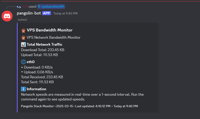Click the pangolin emoji next to VPS Bandwidth Monitor title

[x=23, y=31]
